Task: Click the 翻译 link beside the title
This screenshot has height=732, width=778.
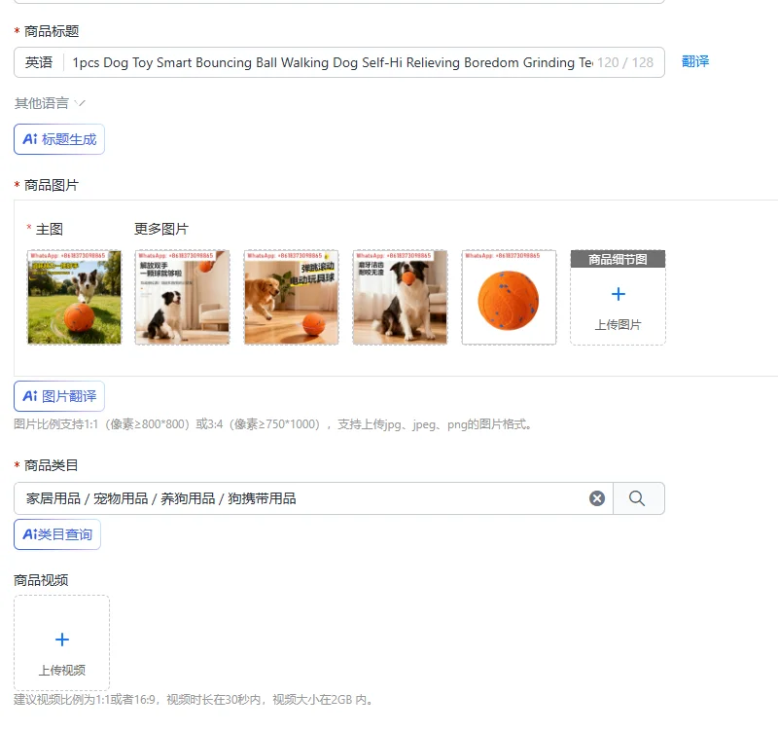Action: (695, 61)
